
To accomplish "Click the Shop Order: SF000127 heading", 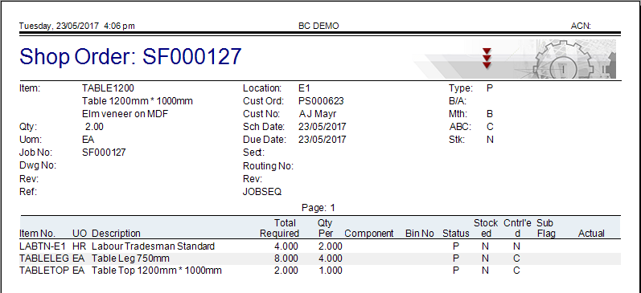I will coord(130,57).
